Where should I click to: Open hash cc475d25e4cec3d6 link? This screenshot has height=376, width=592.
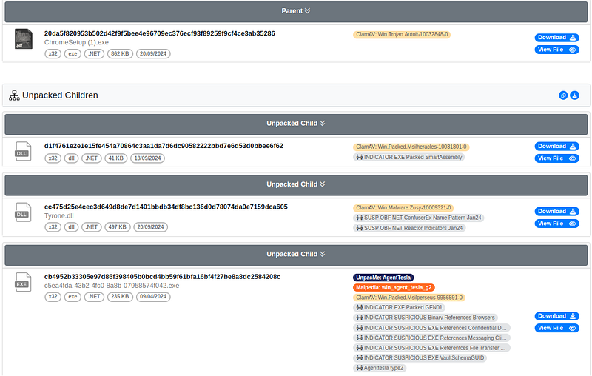[x=166, y=207]
